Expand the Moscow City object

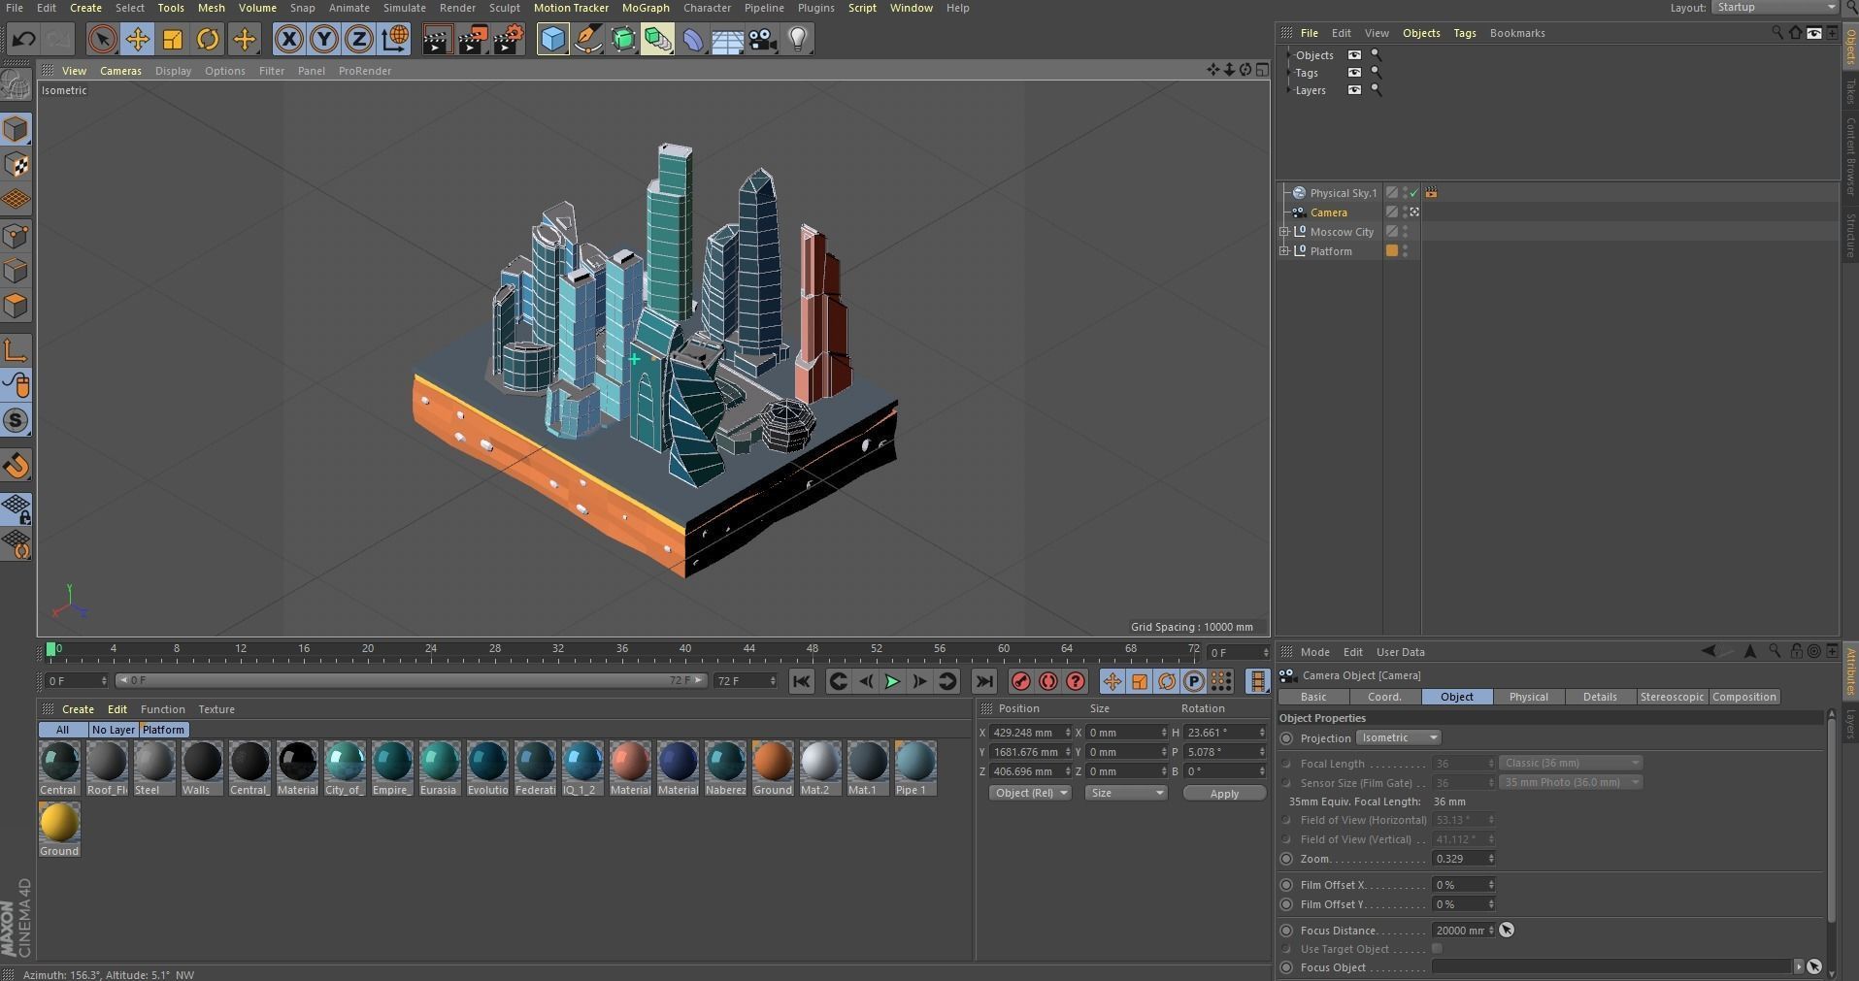pos(1284,232)
